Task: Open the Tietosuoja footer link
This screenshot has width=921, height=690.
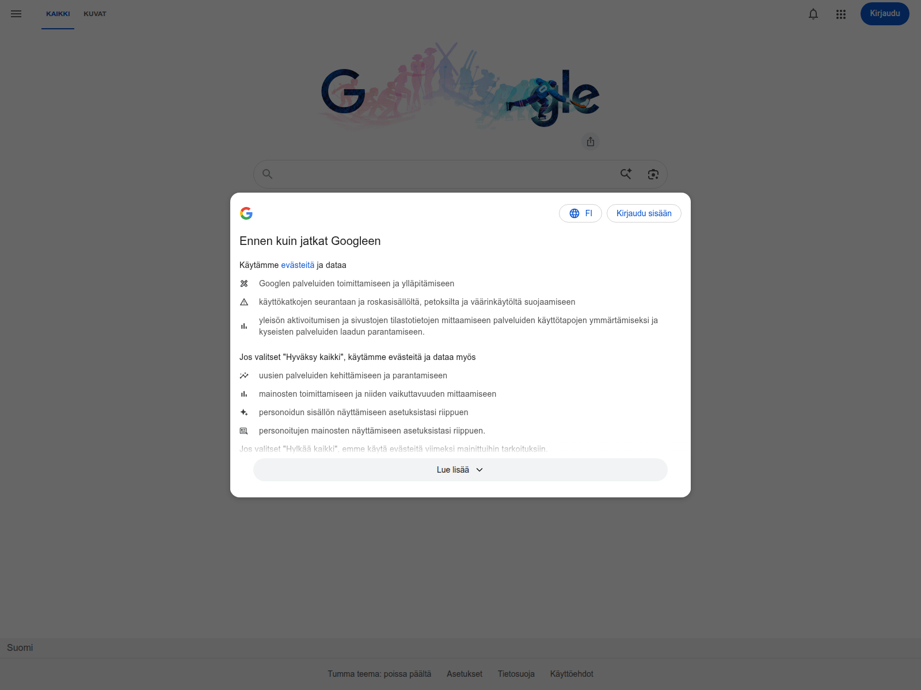Action: pyautogui.click(x=516, y=674)
